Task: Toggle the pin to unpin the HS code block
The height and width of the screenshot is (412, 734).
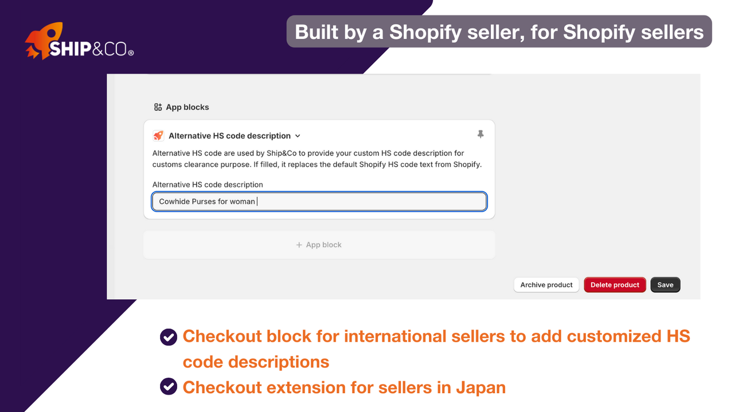Action: click(481, 134)
